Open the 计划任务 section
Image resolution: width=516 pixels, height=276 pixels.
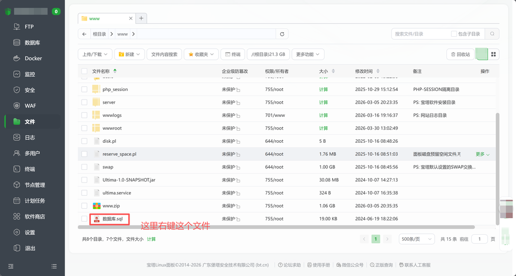(x=35, y=201)
